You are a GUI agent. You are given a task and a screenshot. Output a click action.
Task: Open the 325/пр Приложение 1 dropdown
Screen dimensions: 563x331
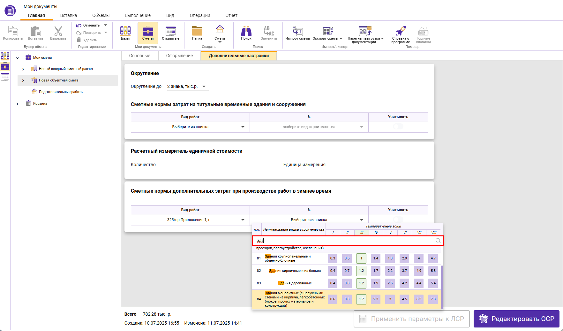point(190,220)
